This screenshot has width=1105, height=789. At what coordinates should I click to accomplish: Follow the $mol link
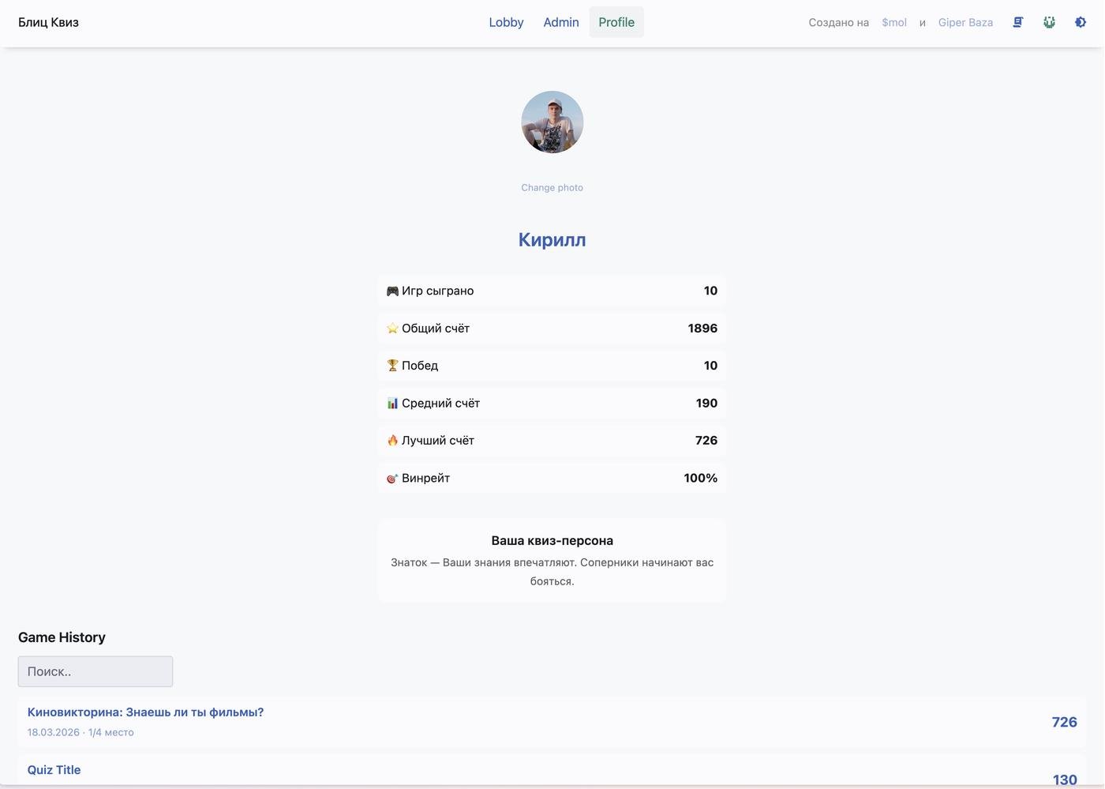tap(893, 22)
